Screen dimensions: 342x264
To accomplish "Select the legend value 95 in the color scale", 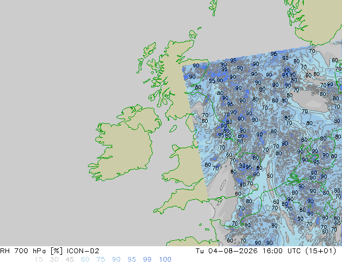I will (132, 260).
